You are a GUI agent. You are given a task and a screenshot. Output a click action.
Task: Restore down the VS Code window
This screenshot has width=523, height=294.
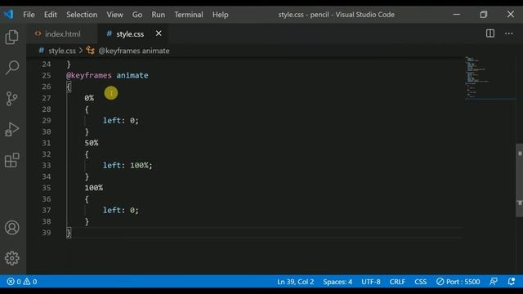click(483, 15)
